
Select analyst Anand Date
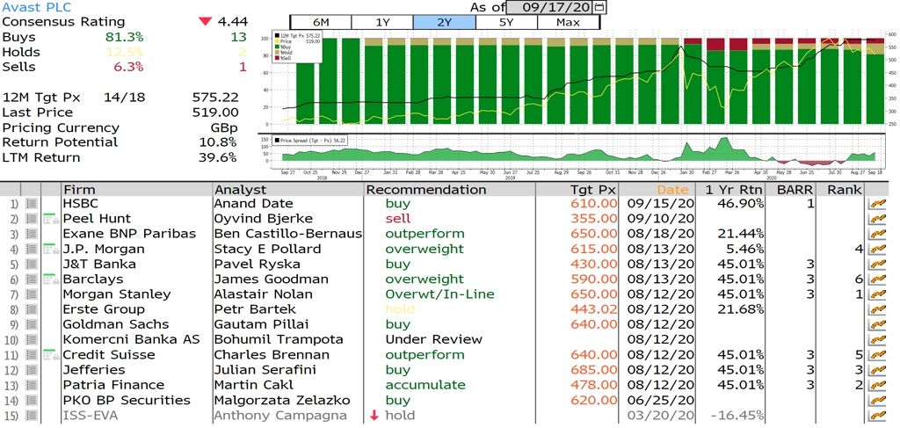point(253,204)
